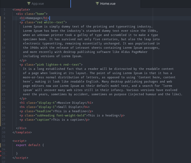Click line number 1 in the gutter
The height and width of the screenshot is (163, 191).
[x=5, y=10]
